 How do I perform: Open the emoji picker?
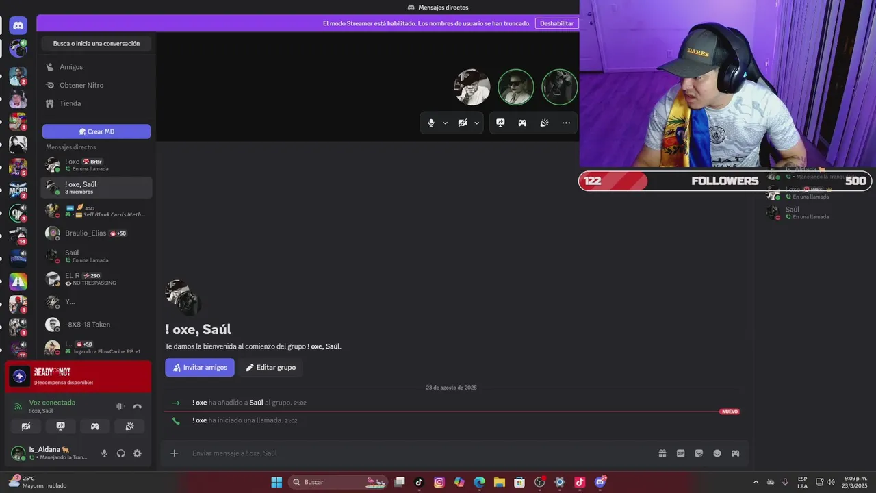coord(717,453)
